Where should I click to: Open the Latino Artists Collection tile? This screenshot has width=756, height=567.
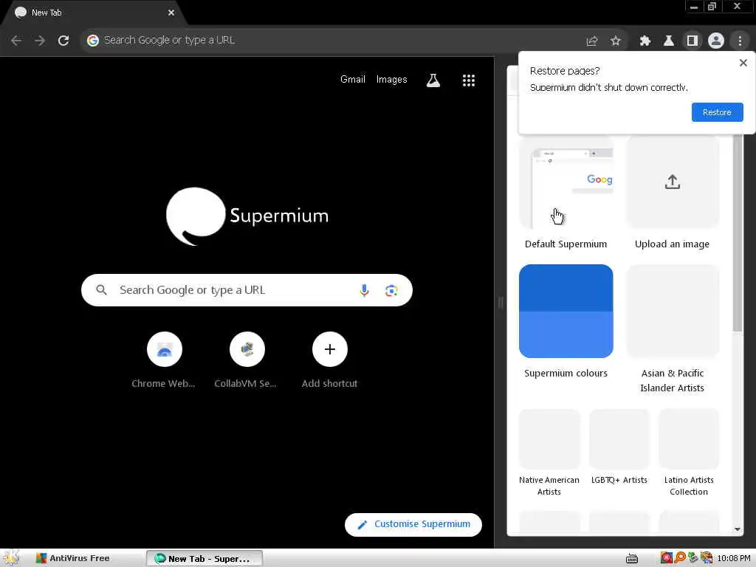click(x=689, y=439)
